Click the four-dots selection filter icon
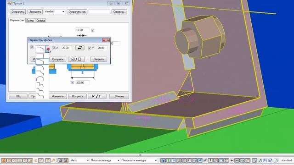The width and height of the screenshot is (294, 165). [226, 160]
